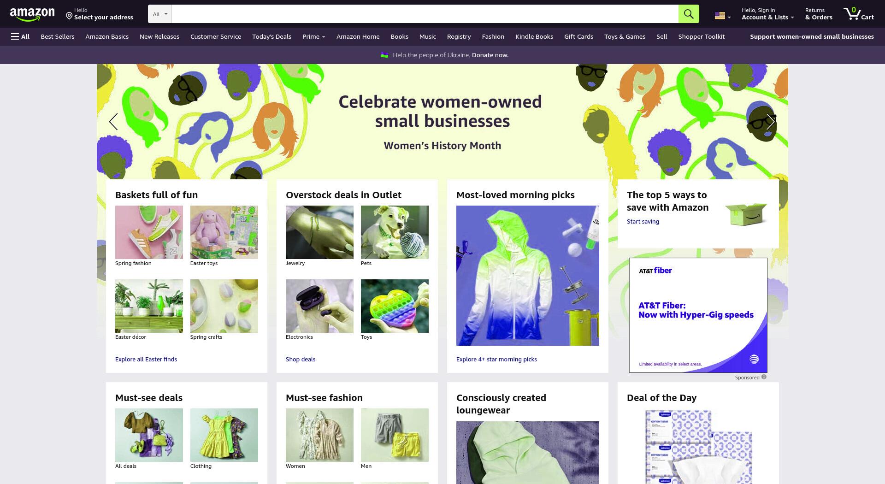885x484 pixels.
Task: Open the All search category dropdown
Action: click(x=160, y=14)
